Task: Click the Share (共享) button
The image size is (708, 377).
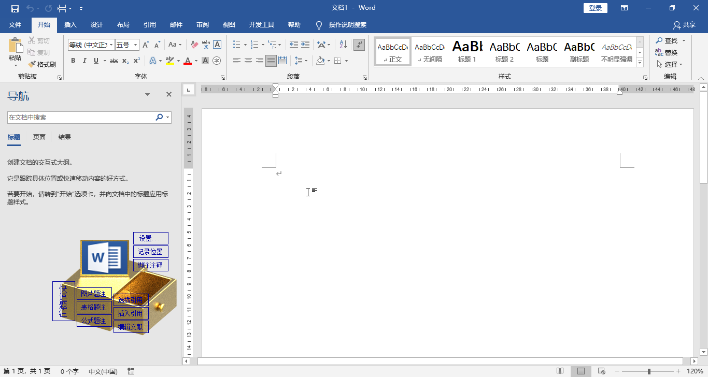Action: pos(684,25)
